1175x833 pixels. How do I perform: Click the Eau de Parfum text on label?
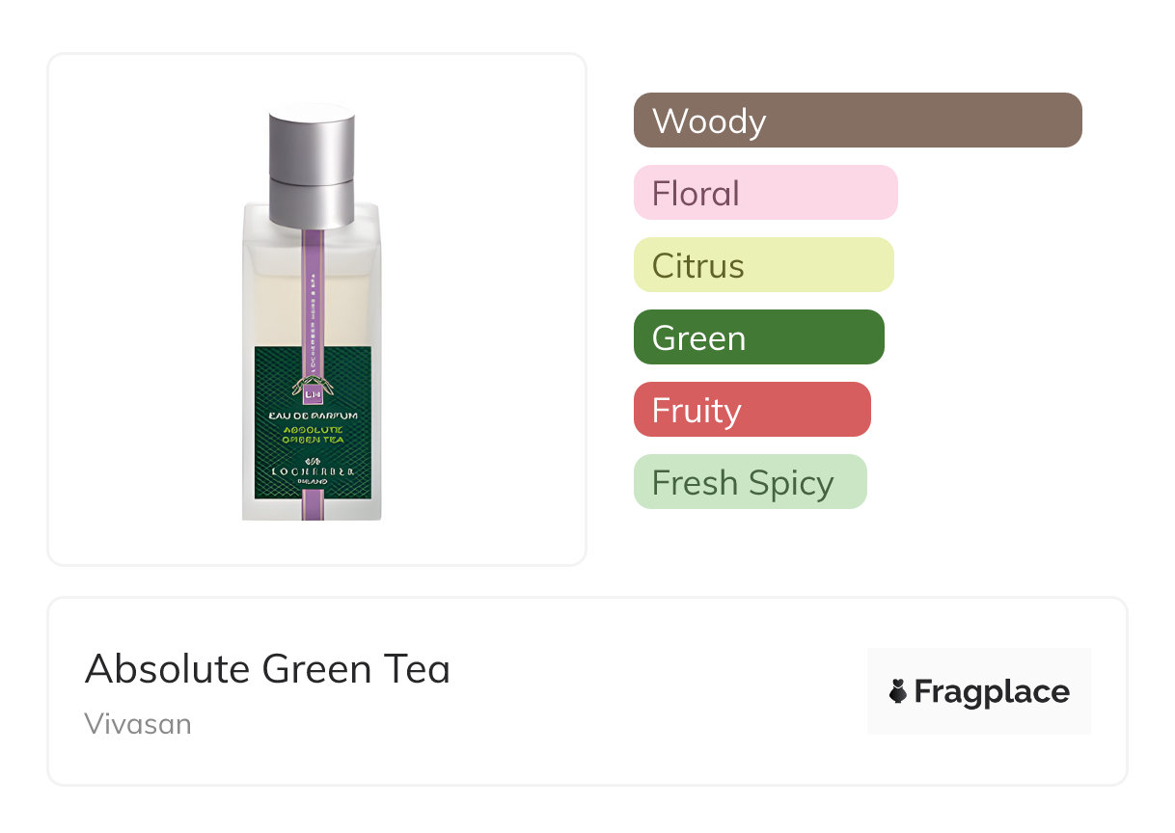click(313, 416)
